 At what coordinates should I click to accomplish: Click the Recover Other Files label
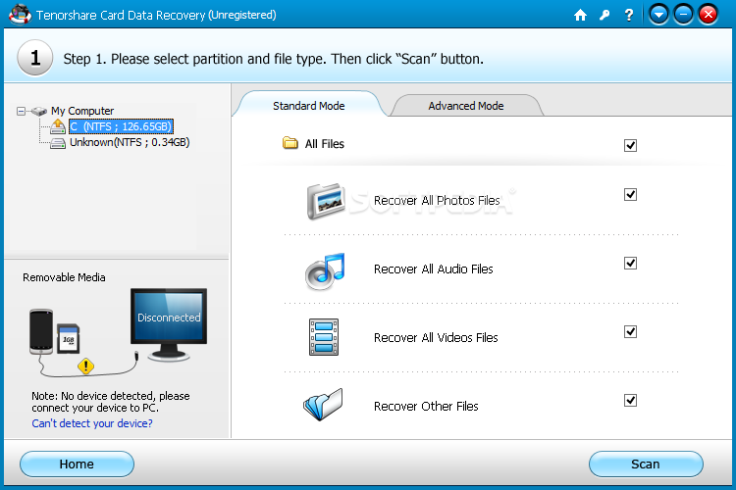click(x=426, y=406)
